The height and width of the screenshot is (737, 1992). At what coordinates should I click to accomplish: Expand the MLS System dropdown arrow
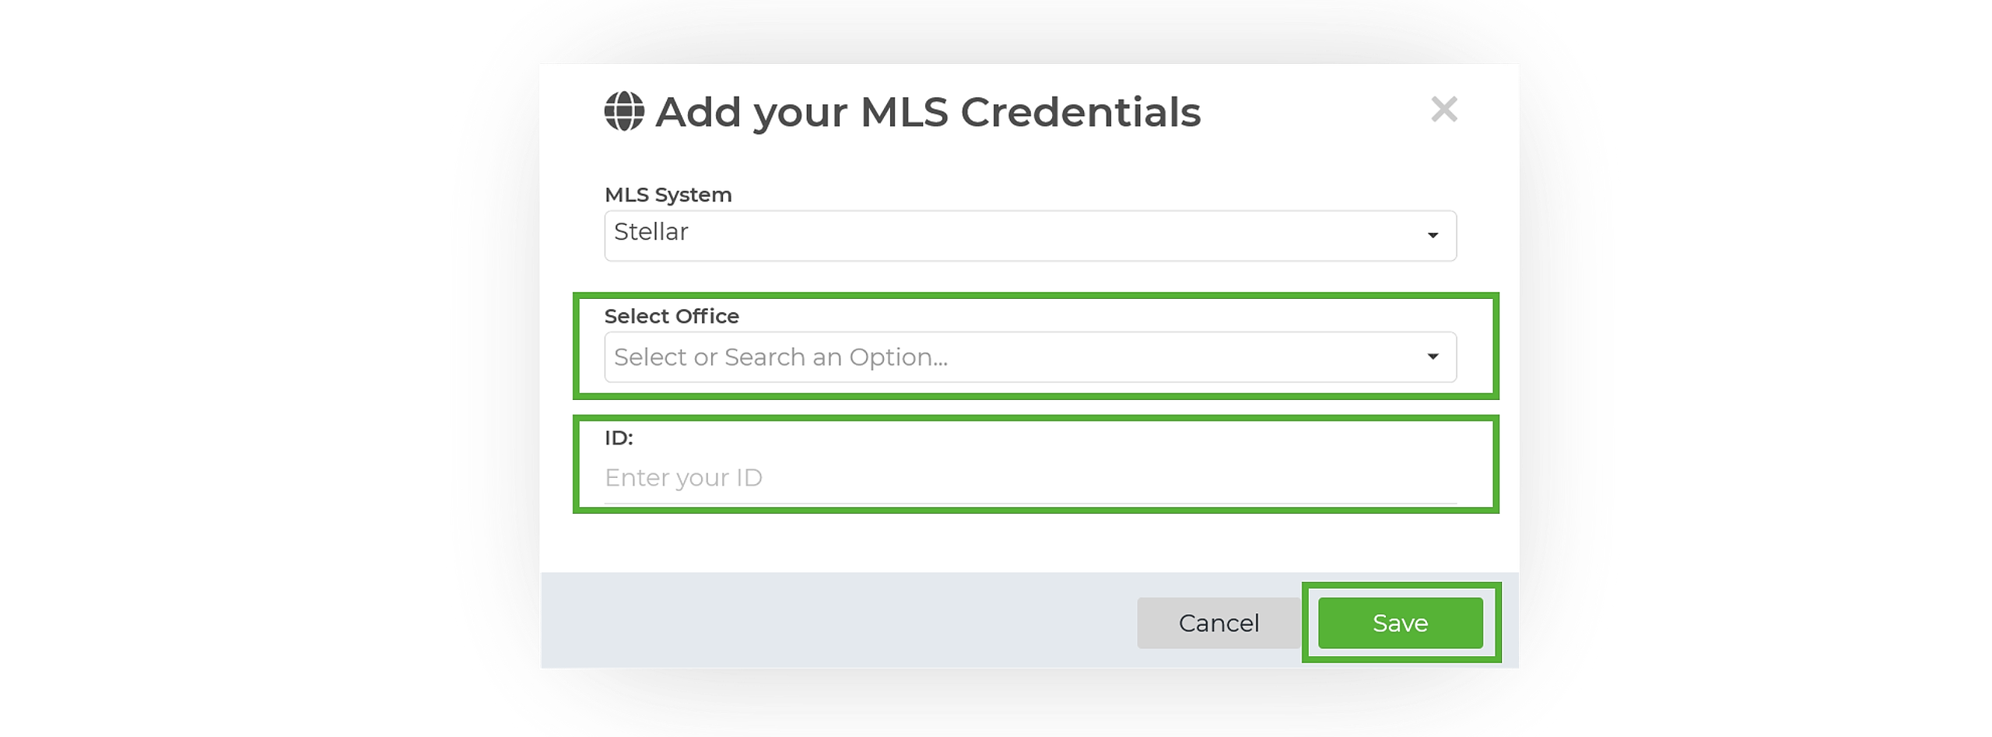click(x=1432, y=235)
